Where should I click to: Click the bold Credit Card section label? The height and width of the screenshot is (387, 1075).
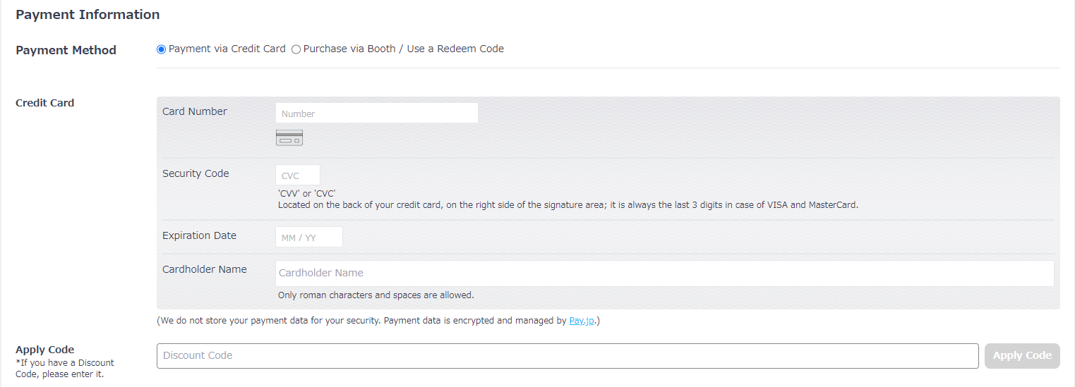(44, 103)
